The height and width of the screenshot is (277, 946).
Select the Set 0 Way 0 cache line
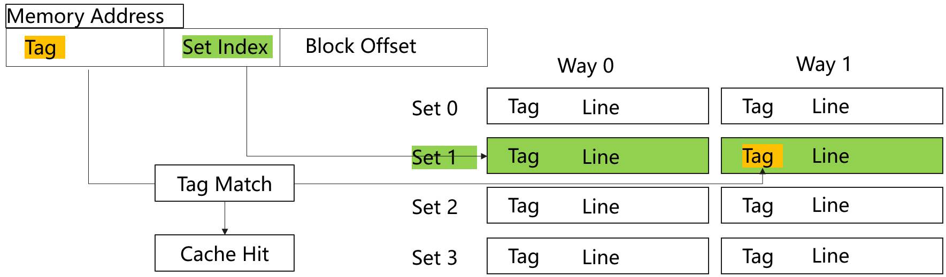(x=597, y=106)
